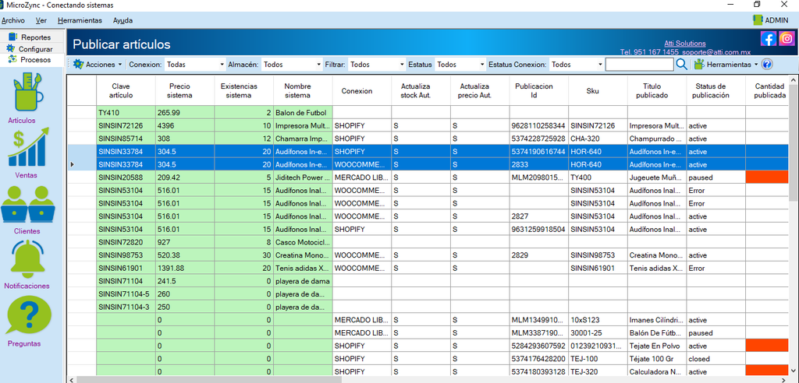Open the Artículos section icon
799x383 pixels.
click(x=29, y=92)
